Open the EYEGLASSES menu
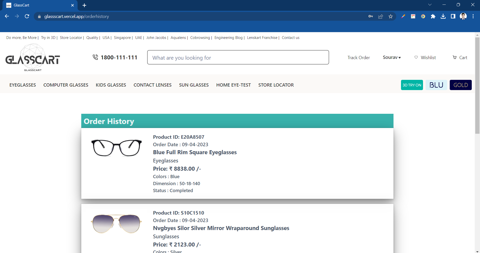Screen dimensions: 480x253 click(x=22, y=85)
